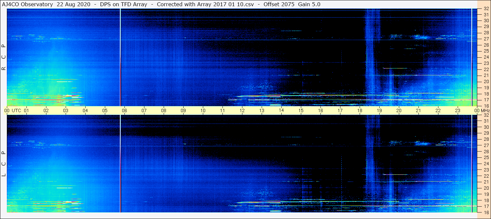Click the LCP polarization label on left
Viewport: 491px width, 219px height.
click(4, 164)
